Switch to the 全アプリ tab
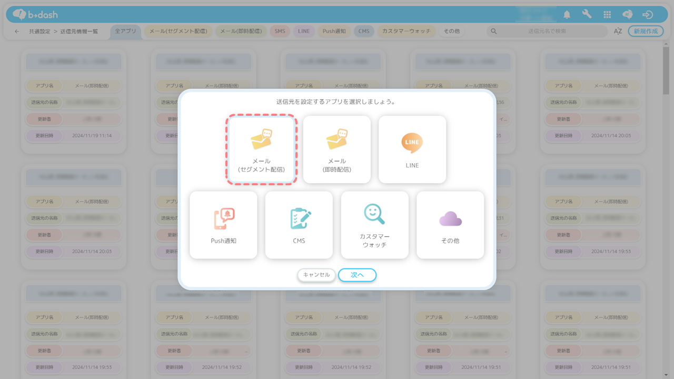This screenshot has height=379, width=674. [x=126, y=31]
